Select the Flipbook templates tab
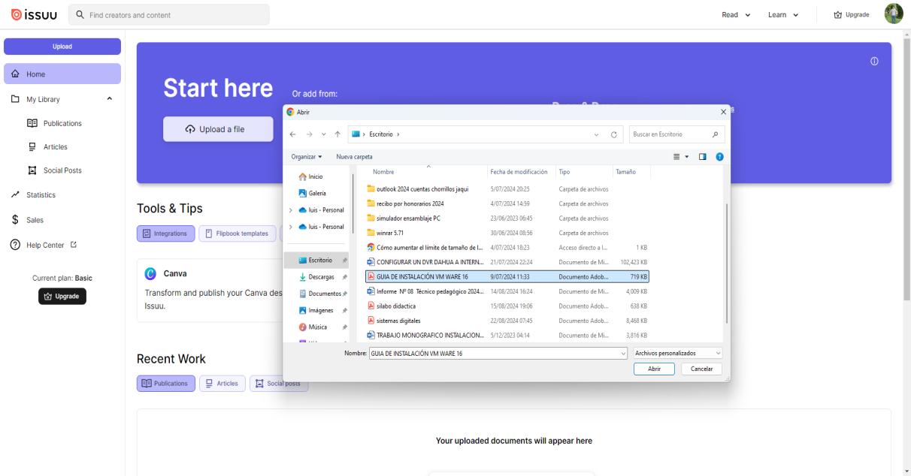The height and width of the screenshot is (476, 911). [238, 233]
